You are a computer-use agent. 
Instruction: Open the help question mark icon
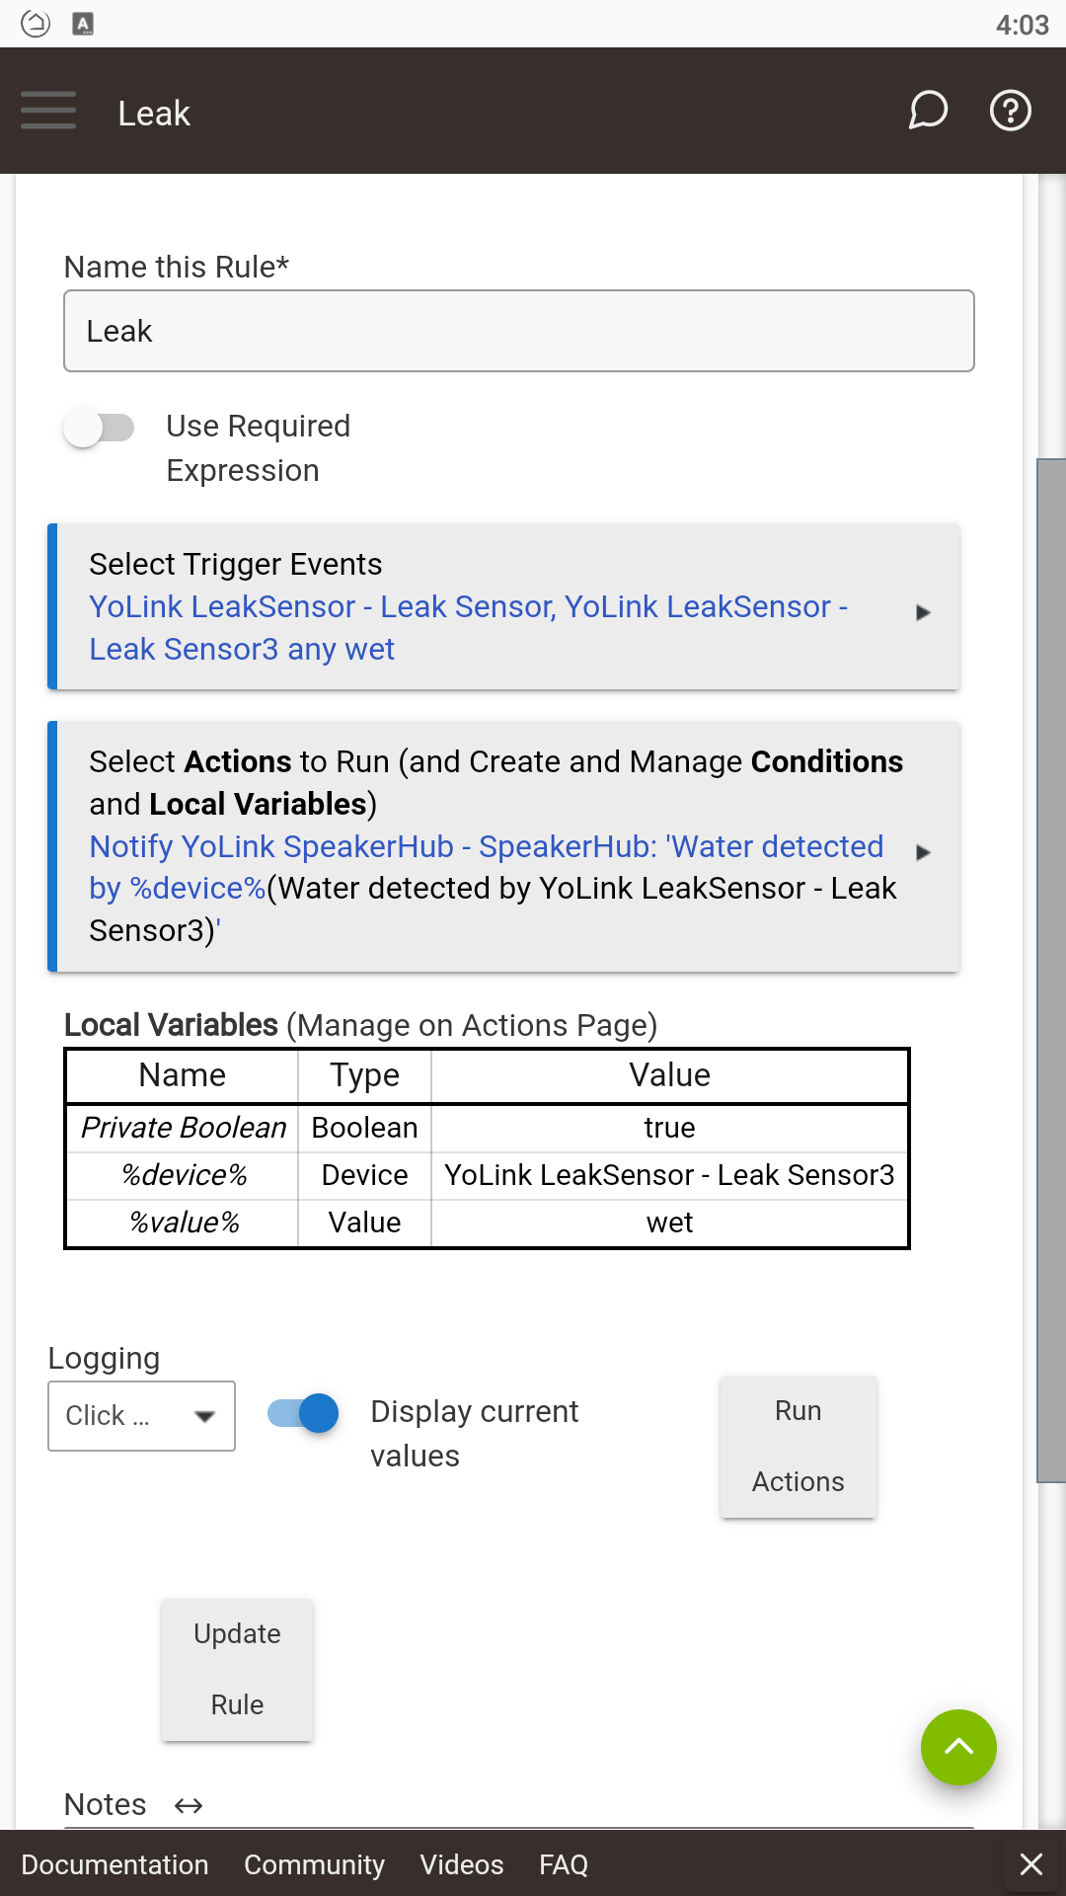[x=1011, y=111]
